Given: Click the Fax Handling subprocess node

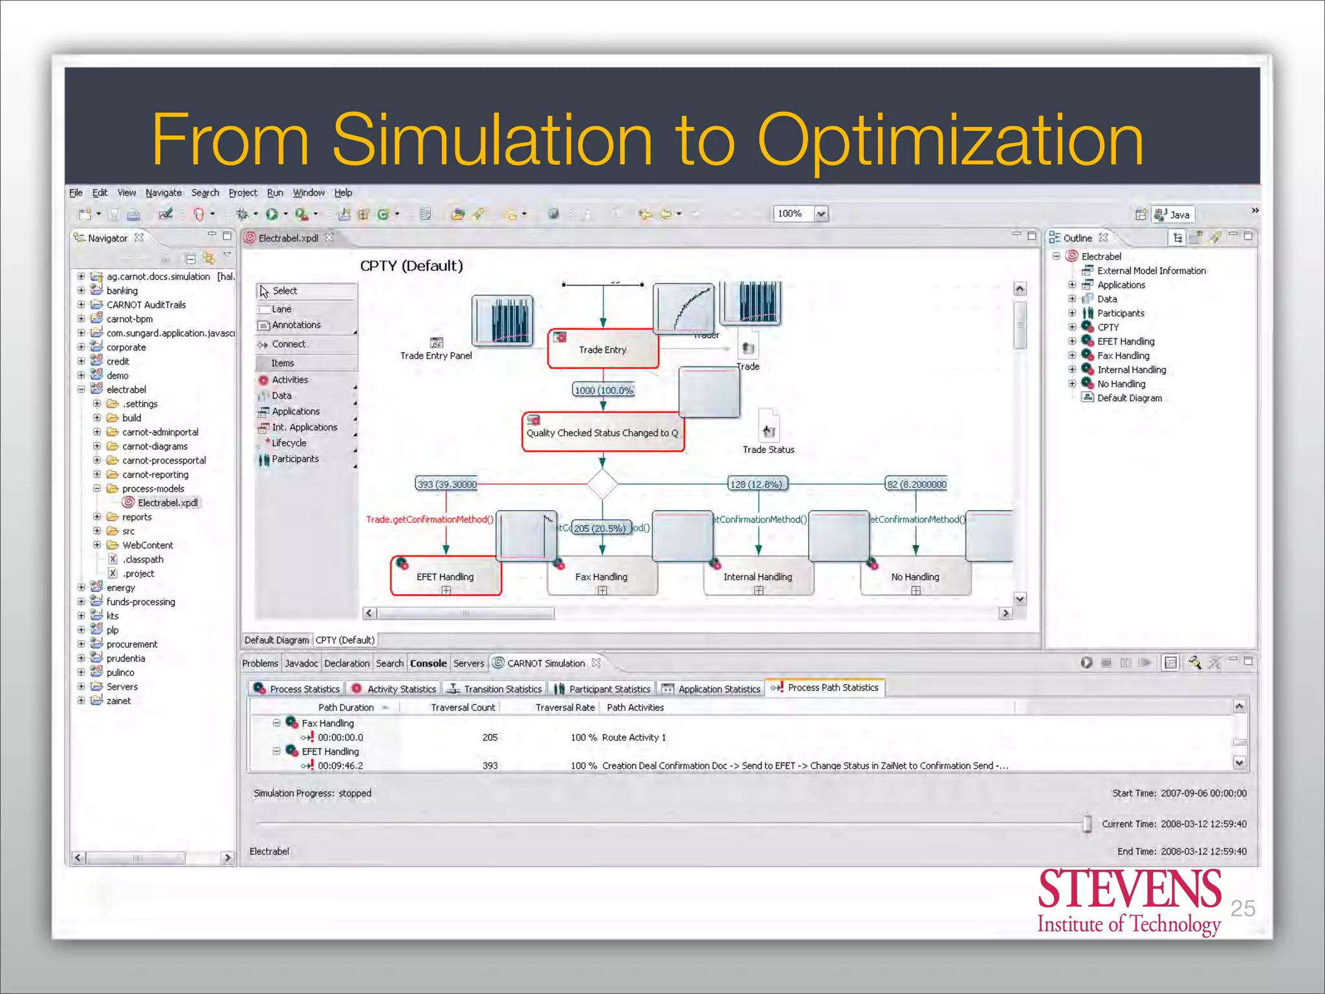Looking at the screenshot, I should pos(602,576).
